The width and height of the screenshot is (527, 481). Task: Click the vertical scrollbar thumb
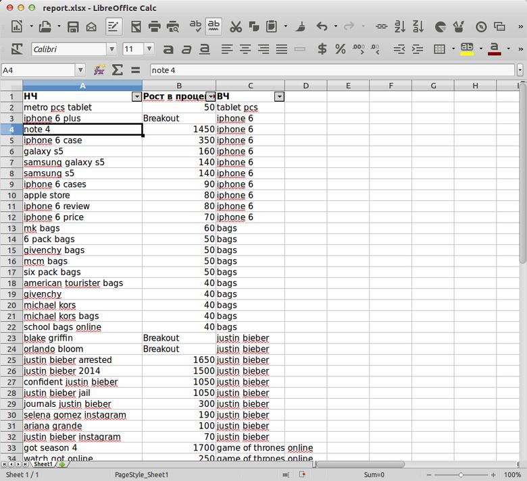(x=523, y=175)
